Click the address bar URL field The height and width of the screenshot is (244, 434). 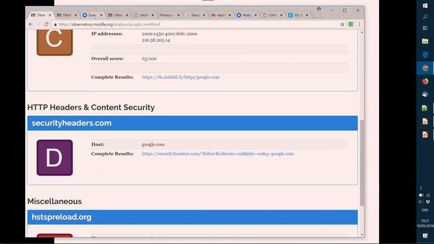[197, 24]
